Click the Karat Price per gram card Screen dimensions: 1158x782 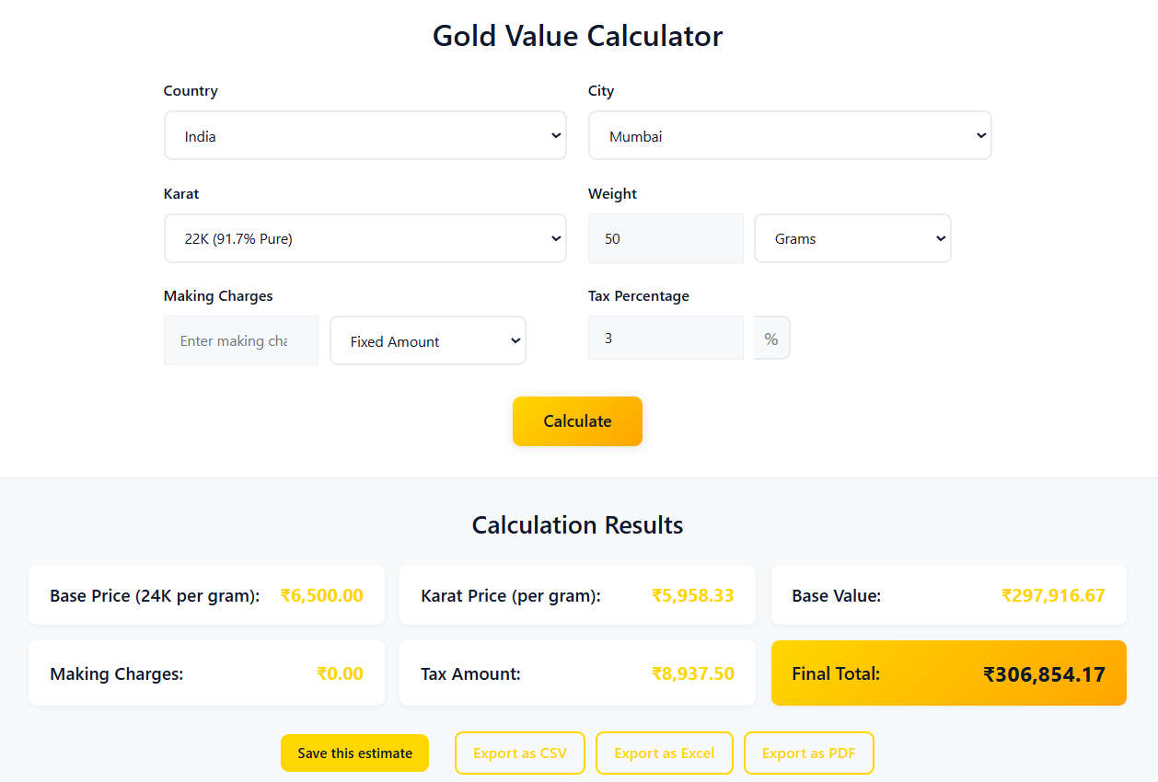coord(577,594)
